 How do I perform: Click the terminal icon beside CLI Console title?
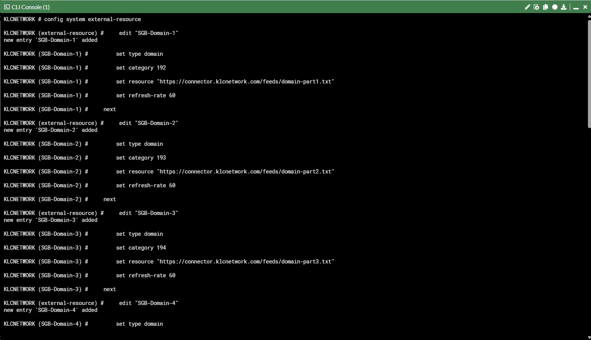click(x=7, y=7)
